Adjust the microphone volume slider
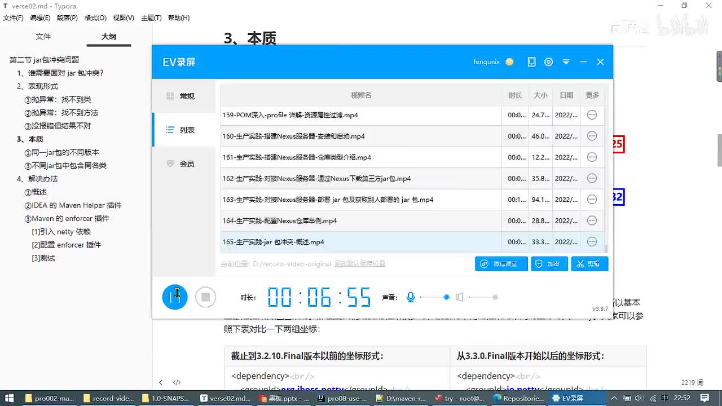 [x=434, y=297]
